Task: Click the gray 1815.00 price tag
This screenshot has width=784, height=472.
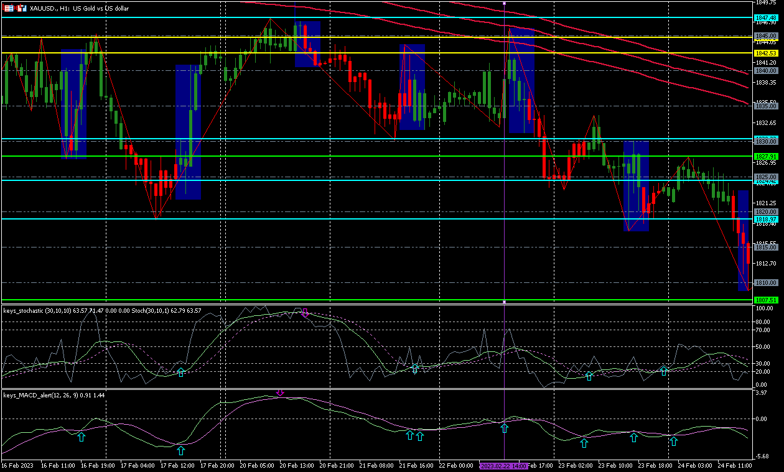Action: (767, 248)
